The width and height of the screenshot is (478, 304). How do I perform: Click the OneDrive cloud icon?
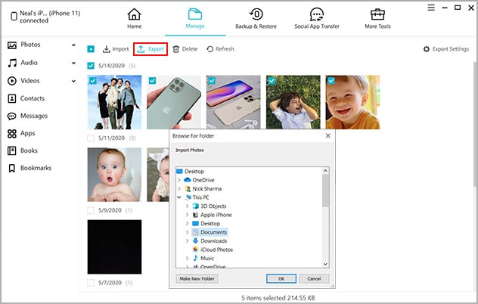188,180
